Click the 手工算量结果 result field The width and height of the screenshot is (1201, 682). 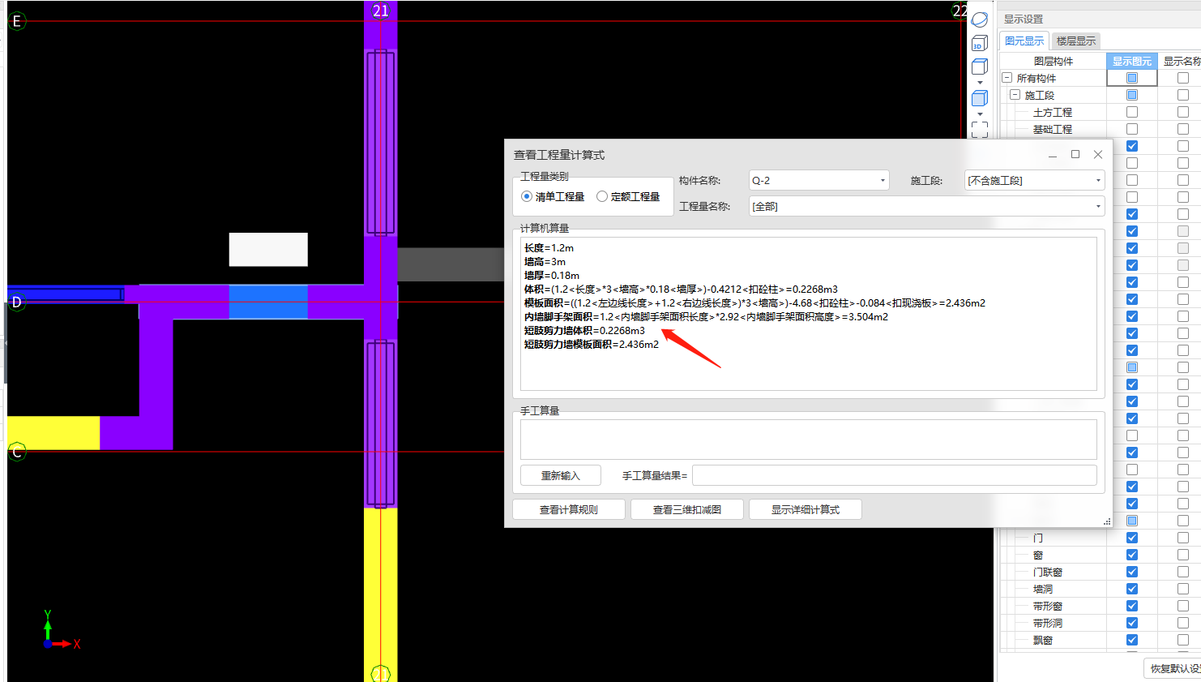coord(895,475)
